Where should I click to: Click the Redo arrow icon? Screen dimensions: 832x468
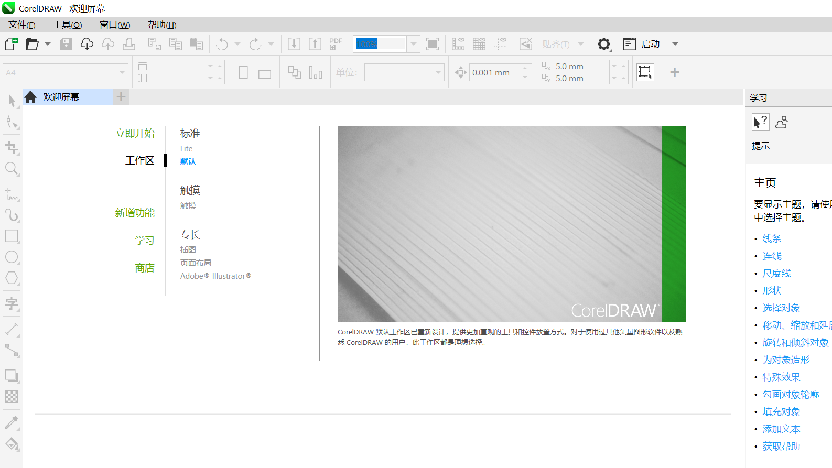coord(255,44)
